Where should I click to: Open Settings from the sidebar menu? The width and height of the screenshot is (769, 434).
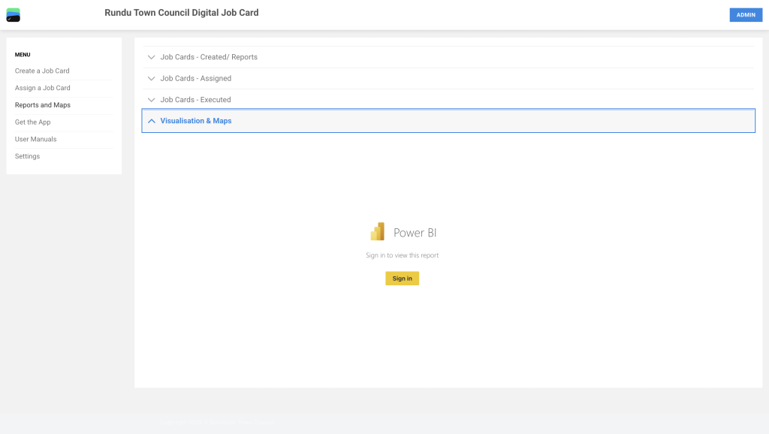(x=28, y=156)
